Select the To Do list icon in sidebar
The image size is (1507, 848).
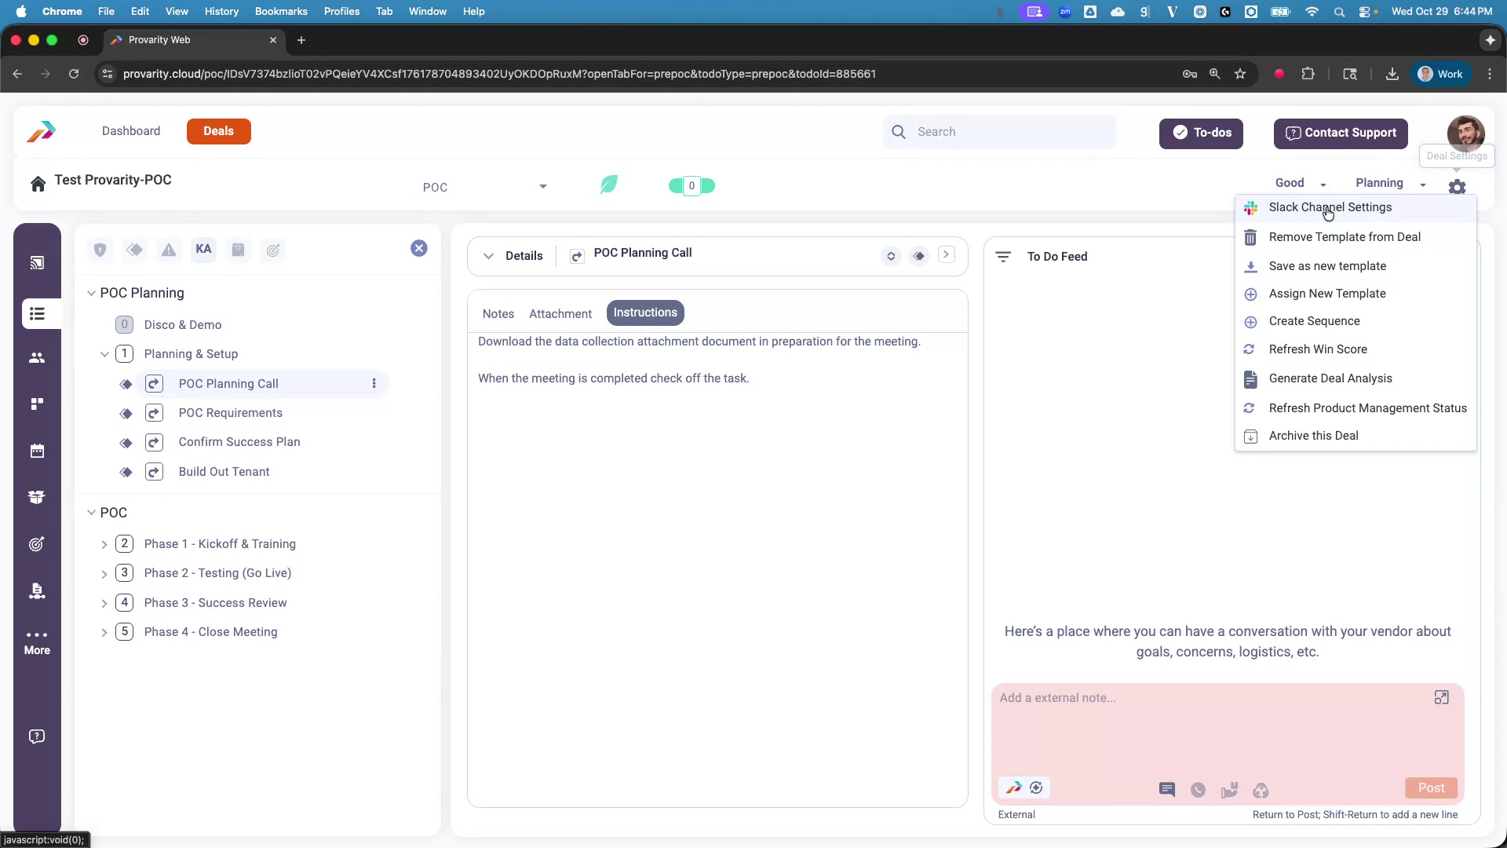(37, 313)
